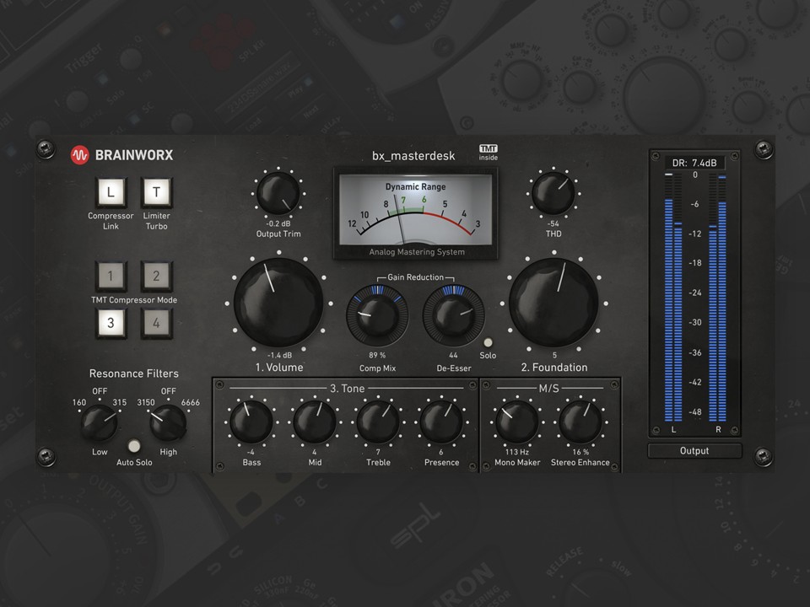The height and width of the screenshot is (607, 810).
Task: Click the 113 Hz Mono Maker value
Action: click(517, 452)
